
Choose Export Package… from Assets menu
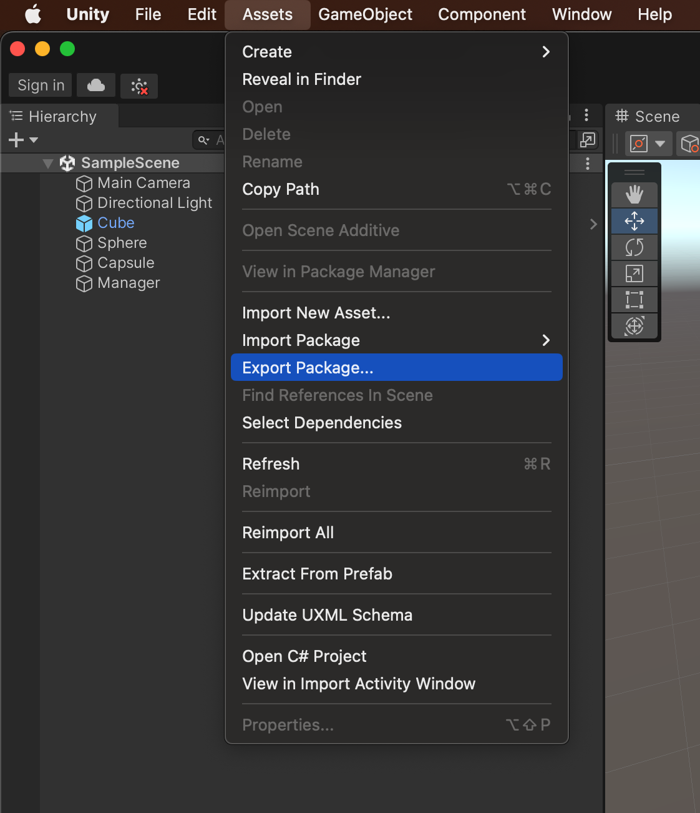coord(397,368)
